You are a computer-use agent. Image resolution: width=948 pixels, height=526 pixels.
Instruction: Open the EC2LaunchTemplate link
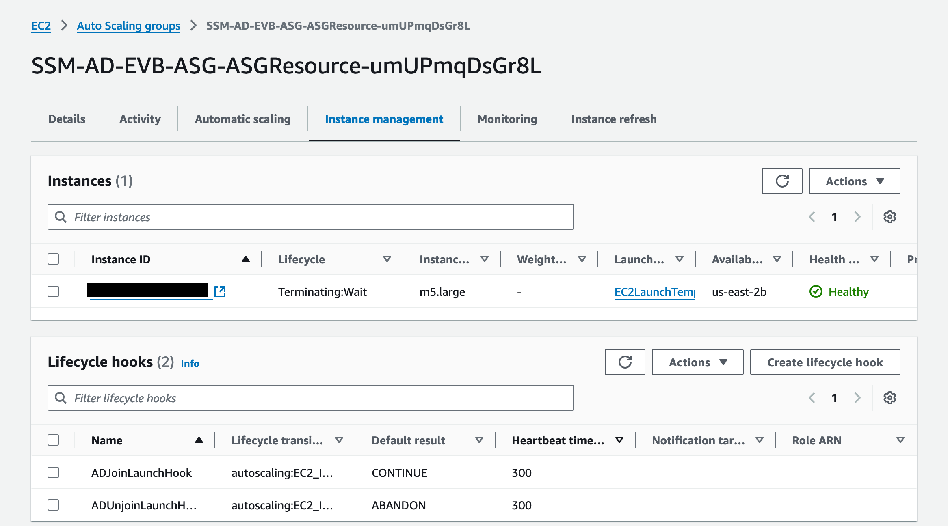[x=654, y=292]
